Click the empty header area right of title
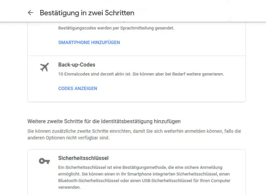 (x=199, y=13)
